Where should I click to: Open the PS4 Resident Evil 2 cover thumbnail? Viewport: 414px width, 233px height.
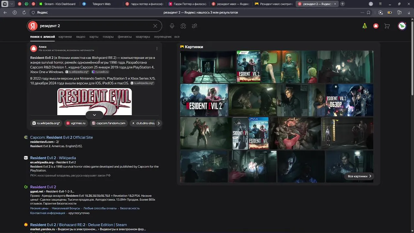[x=258, y=133]
